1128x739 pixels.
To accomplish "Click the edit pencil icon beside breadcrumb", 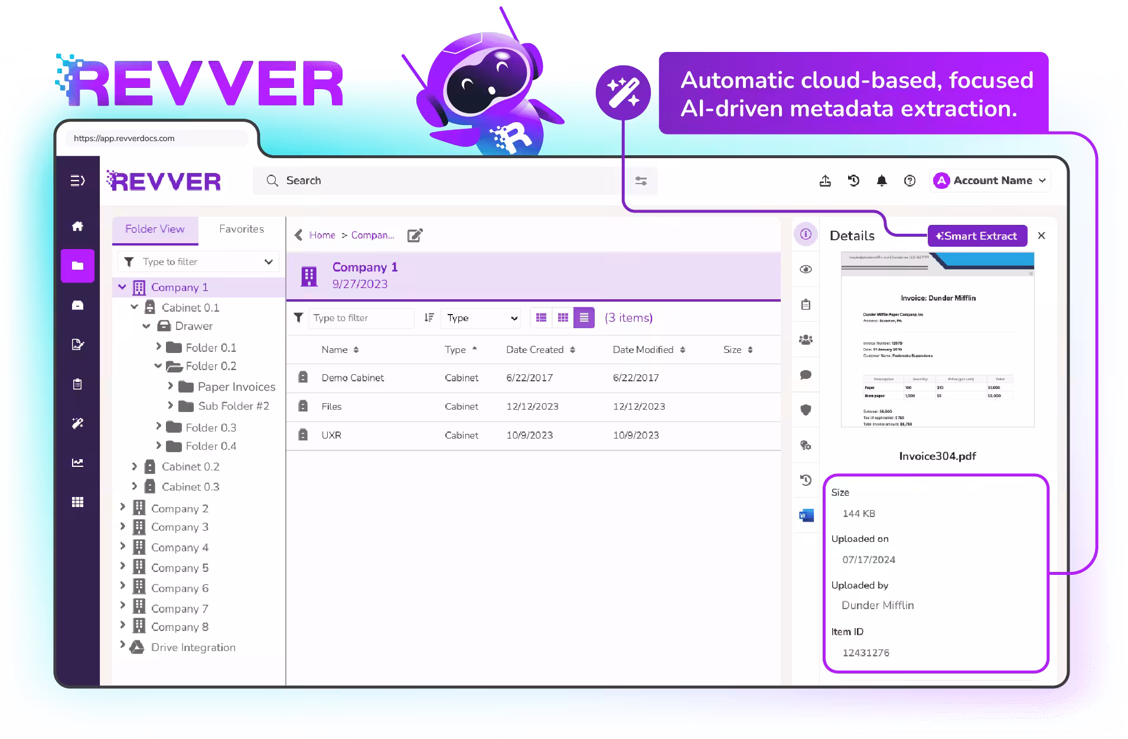I will (415, 236).
